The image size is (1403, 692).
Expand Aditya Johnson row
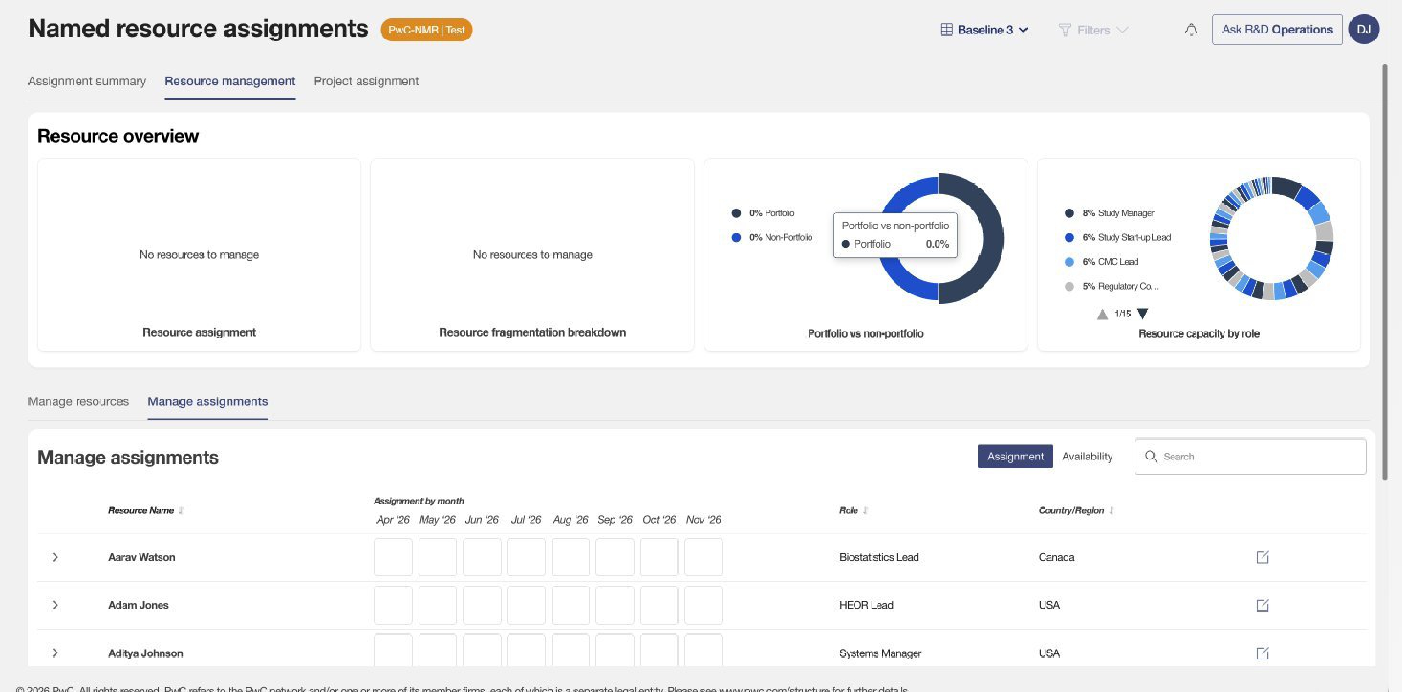pyautogui.click(x=55, y=653)
